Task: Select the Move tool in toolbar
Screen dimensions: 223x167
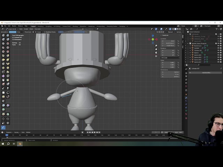Action: [3, 119]
